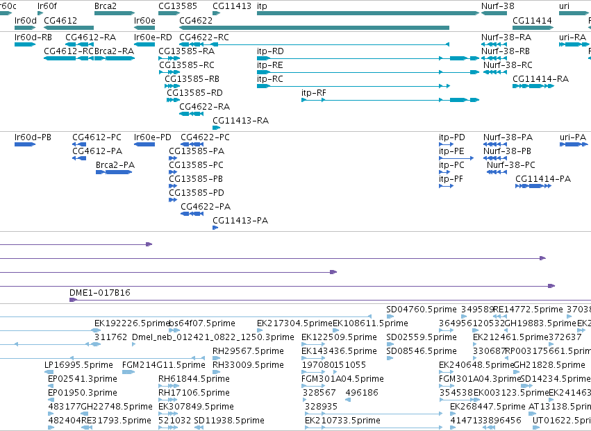This screenshot has width=591, height=431.
Task: Click the Brca2 gene label
Action: [x=106, y=6]
